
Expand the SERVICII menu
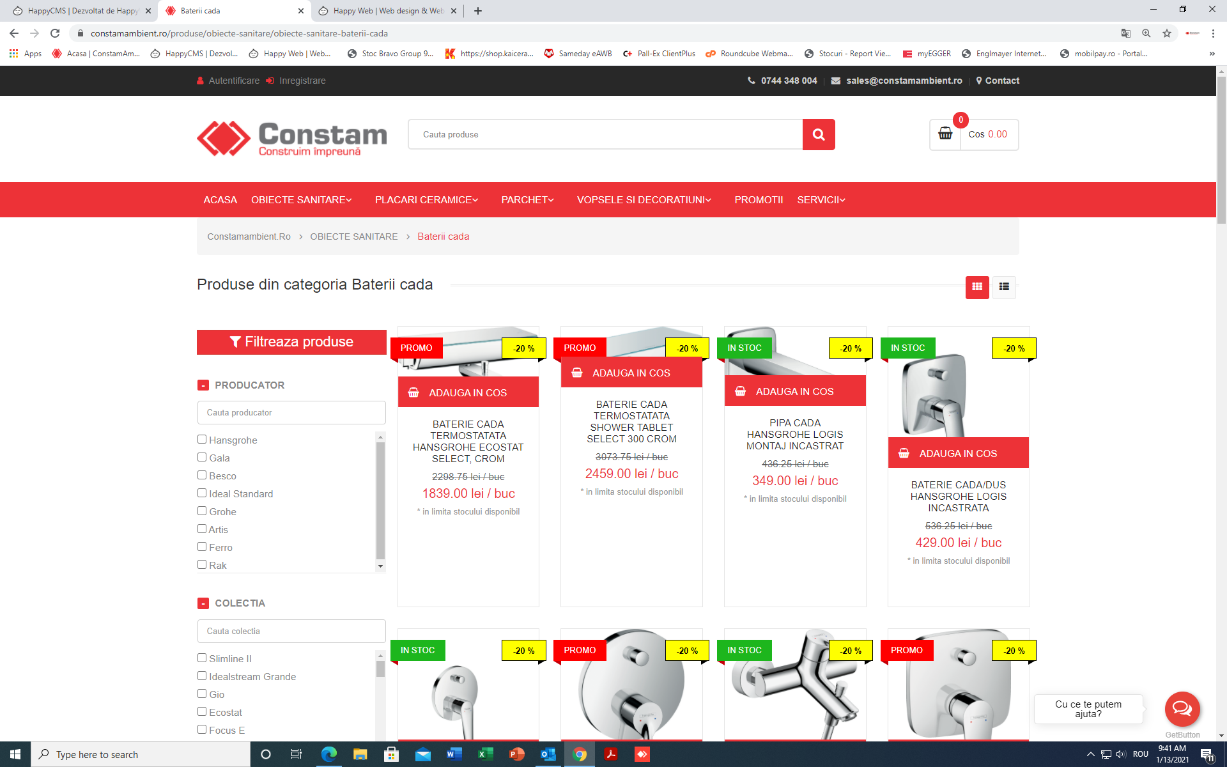[821, 200]
